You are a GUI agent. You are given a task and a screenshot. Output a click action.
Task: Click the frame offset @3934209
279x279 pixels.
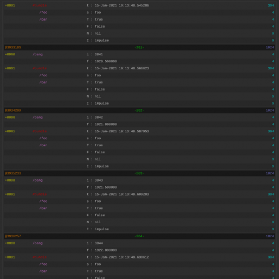pyautogui.click(x=13, y=111)
